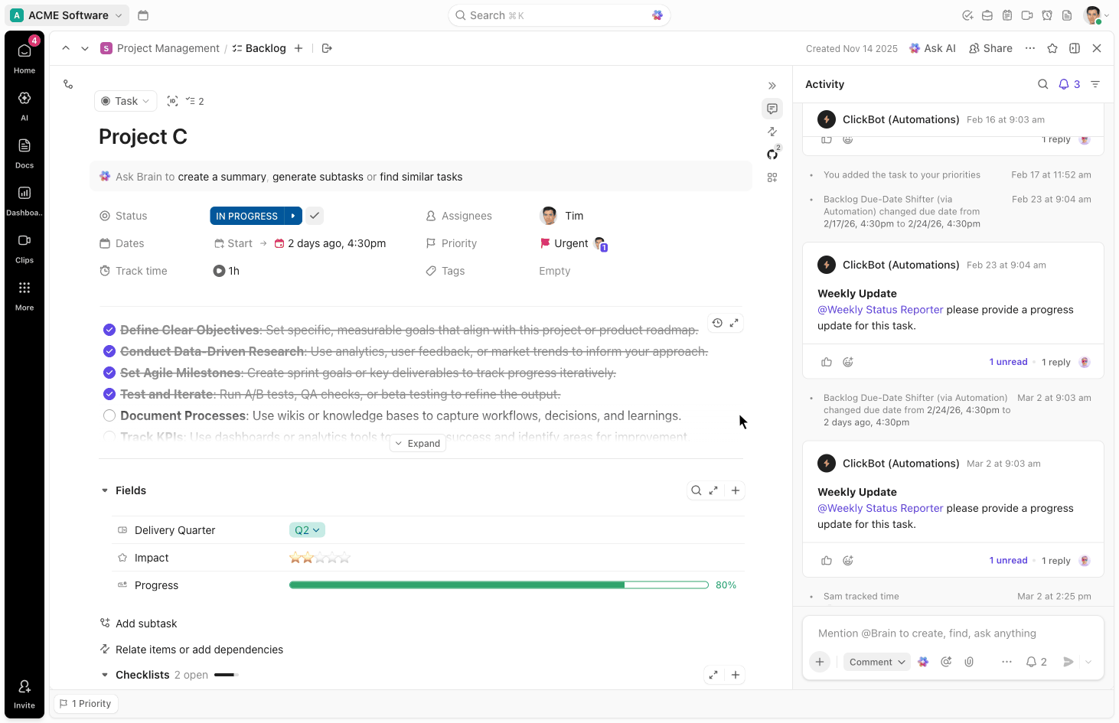Select the Comments icon in the right rail
The width and height of the screenshot is (1119, 723).
tap(772, 109)
